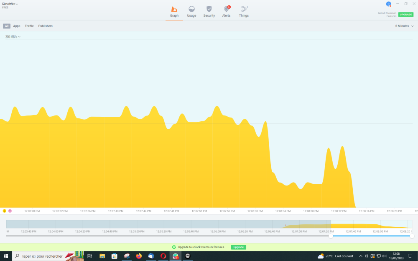This screenshot has width=418, height=261.
Task: Click "Get All Premium Features" text
Action: pos(387,15)
